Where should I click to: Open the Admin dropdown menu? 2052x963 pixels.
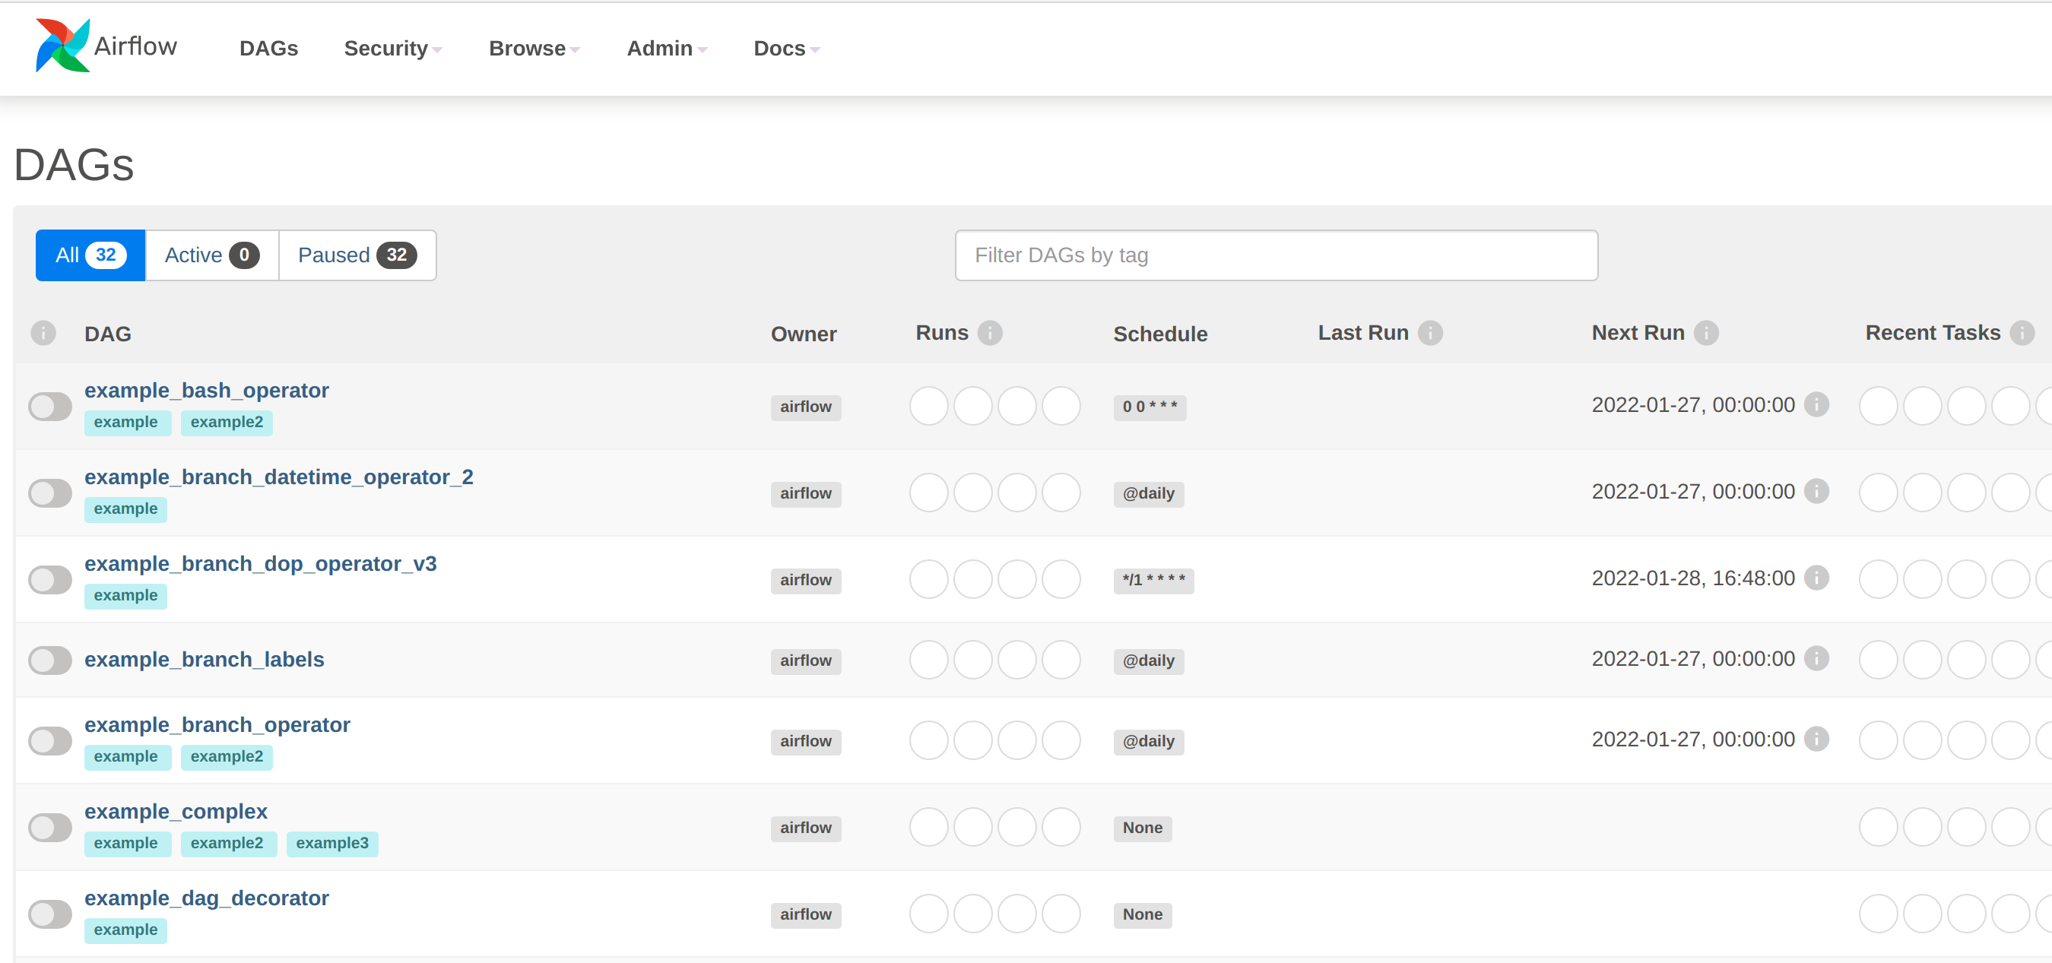[666, 47]
